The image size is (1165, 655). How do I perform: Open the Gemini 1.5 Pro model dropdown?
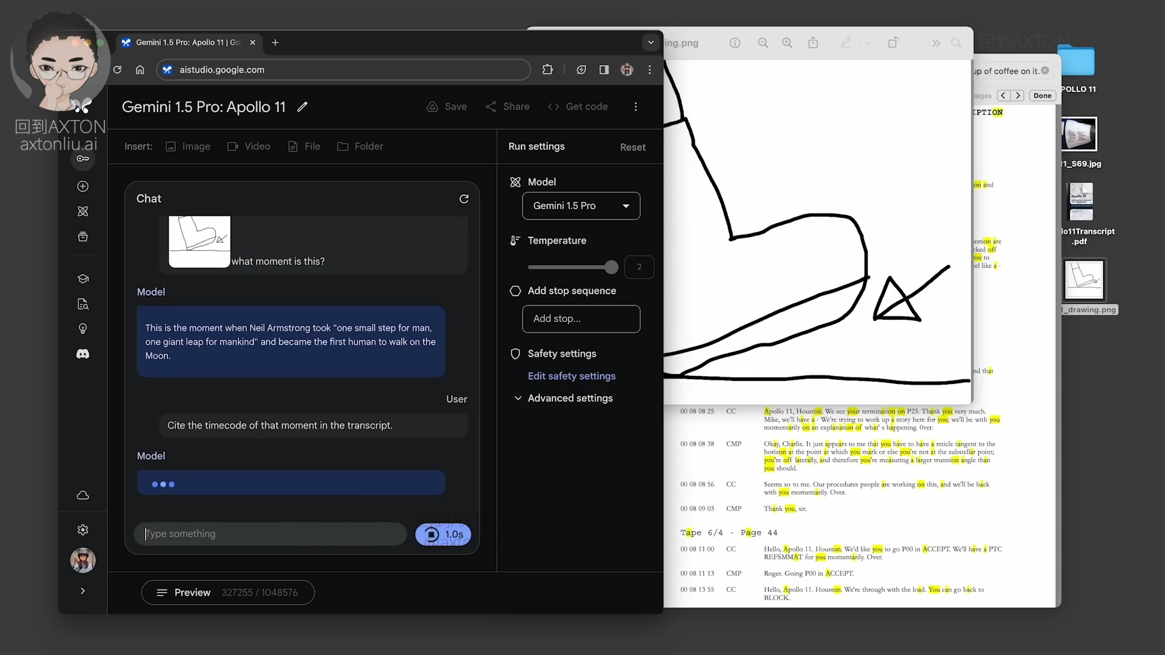[x=581, y=206]
